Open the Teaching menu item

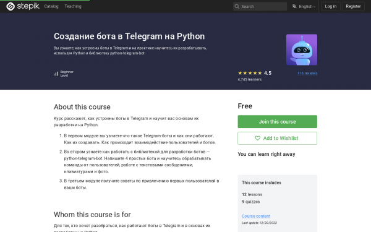tap(73, 6)
